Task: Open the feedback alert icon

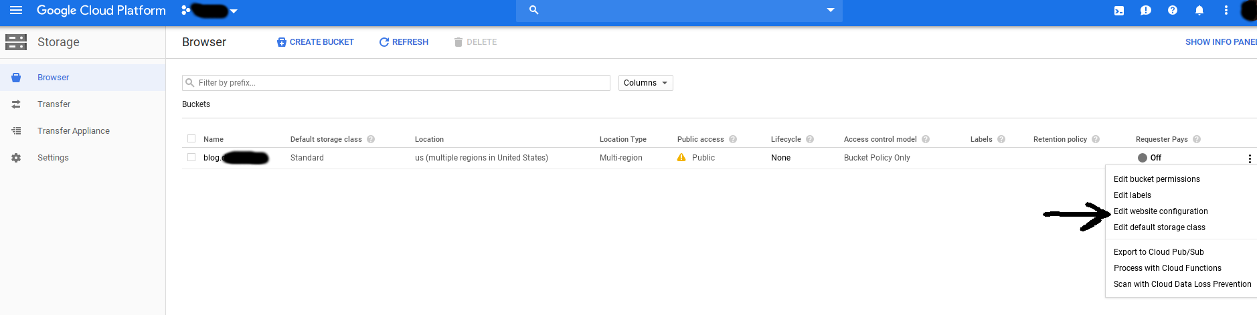Action: click(x=1146, y=11)
